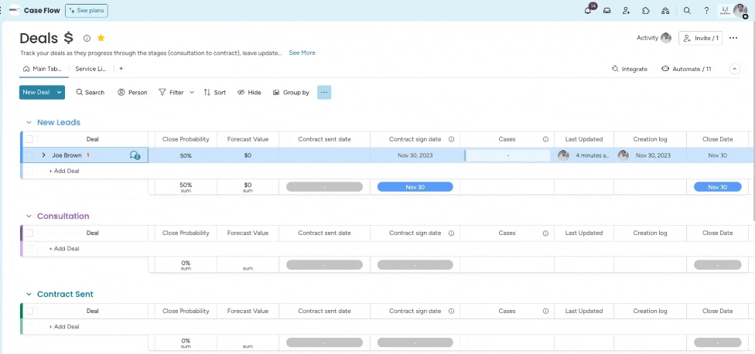The height and width of the screenshot is (354, 755).
Task: Follow the See More link
Action: click(x=302, y=53)
